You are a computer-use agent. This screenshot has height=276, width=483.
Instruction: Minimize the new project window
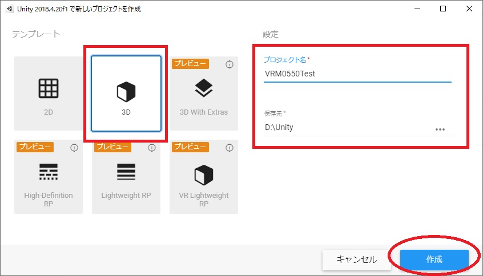pos(417,9)
